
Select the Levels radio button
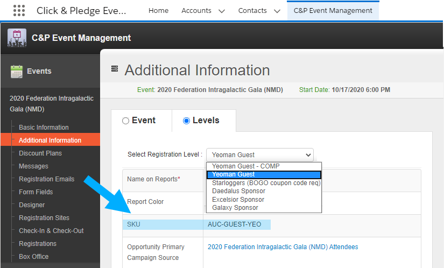coord(186,121)
